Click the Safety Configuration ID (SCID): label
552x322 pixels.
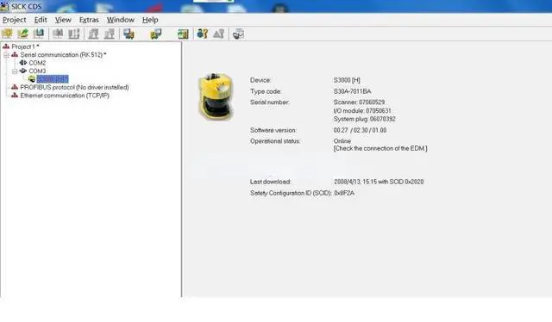[292, 193]
